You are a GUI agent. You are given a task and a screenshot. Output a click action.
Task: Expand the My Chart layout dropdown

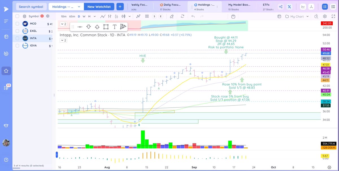307,16
